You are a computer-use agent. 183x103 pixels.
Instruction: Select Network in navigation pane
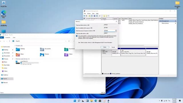point(5,83)
